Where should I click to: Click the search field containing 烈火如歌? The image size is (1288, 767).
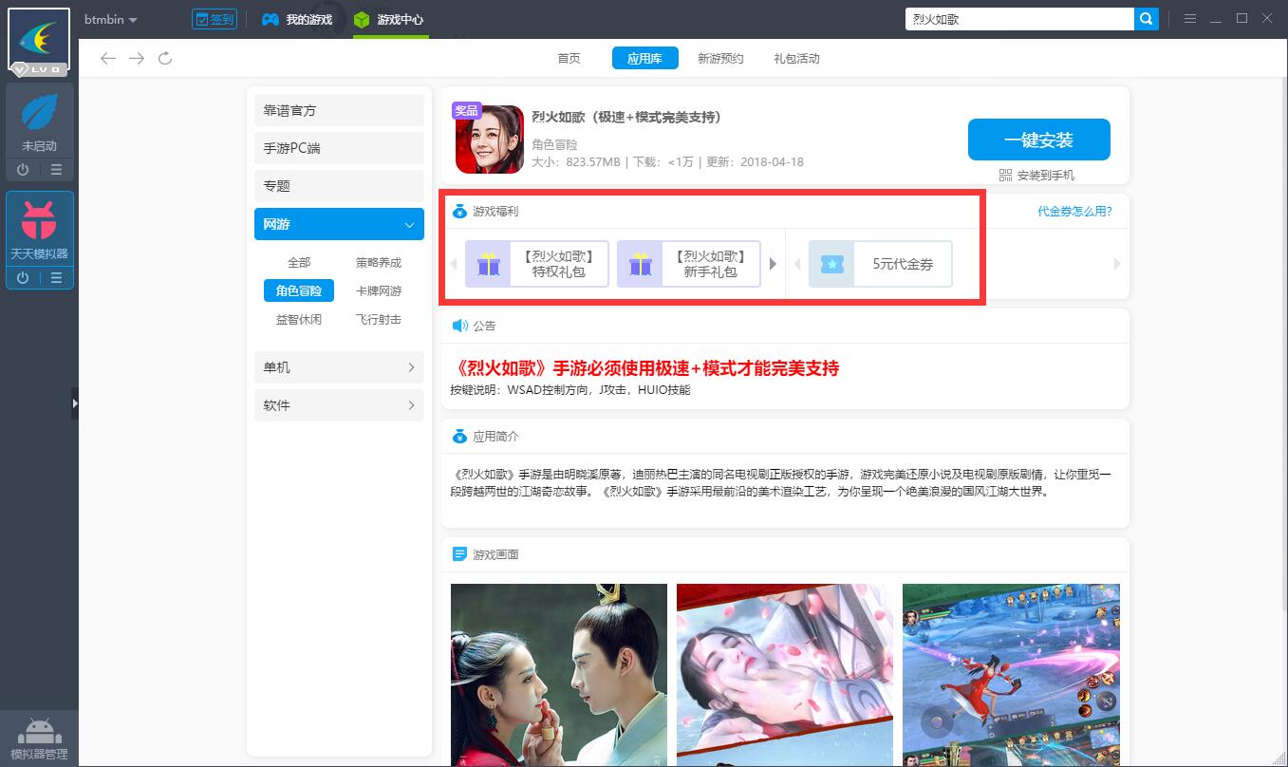1019,19
